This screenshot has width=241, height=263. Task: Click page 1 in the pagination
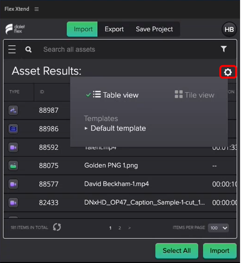(110, 228)
